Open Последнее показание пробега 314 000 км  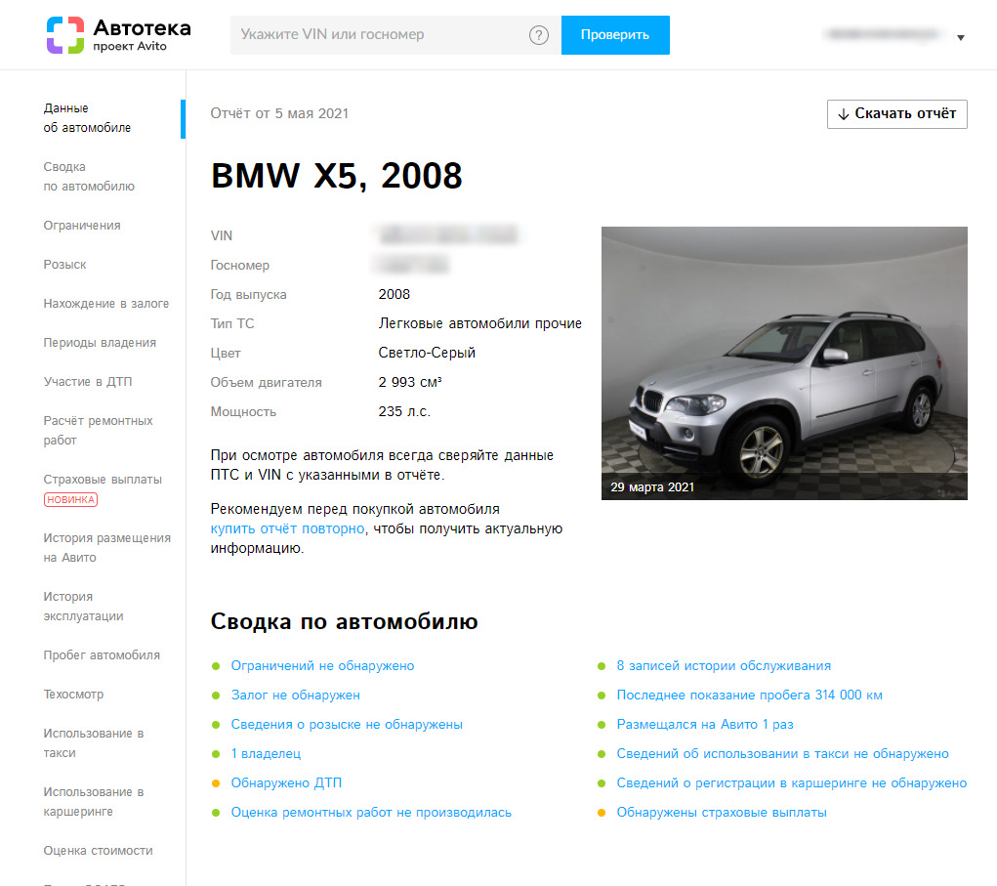coord(750,696)
